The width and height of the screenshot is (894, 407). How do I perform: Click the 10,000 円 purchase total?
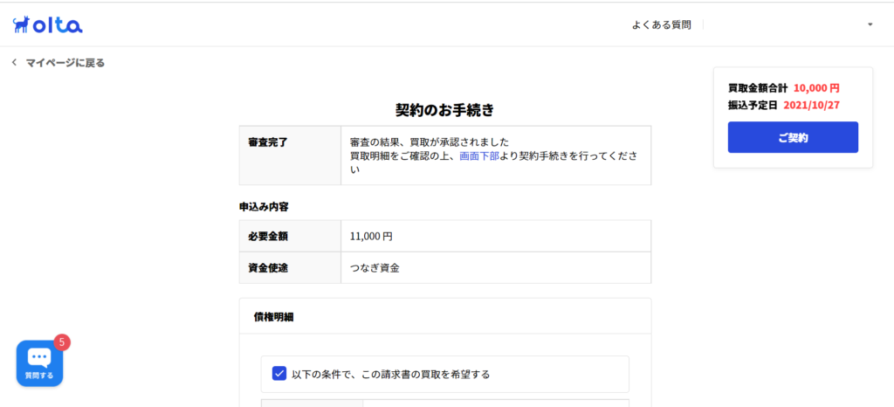pos(816,88)
